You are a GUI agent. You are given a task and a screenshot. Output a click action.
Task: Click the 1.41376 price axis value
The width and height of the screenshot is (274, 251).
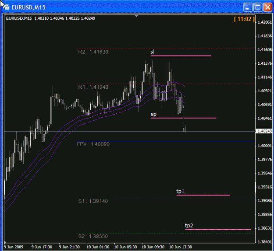click(x=265, y=63)
